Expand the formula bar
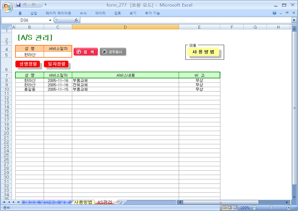 294,20
